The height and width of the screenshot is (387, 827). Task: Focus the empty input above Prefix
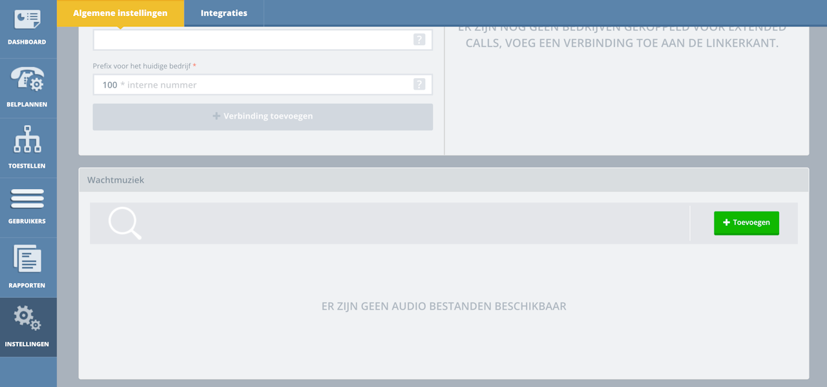coord(263,40)
